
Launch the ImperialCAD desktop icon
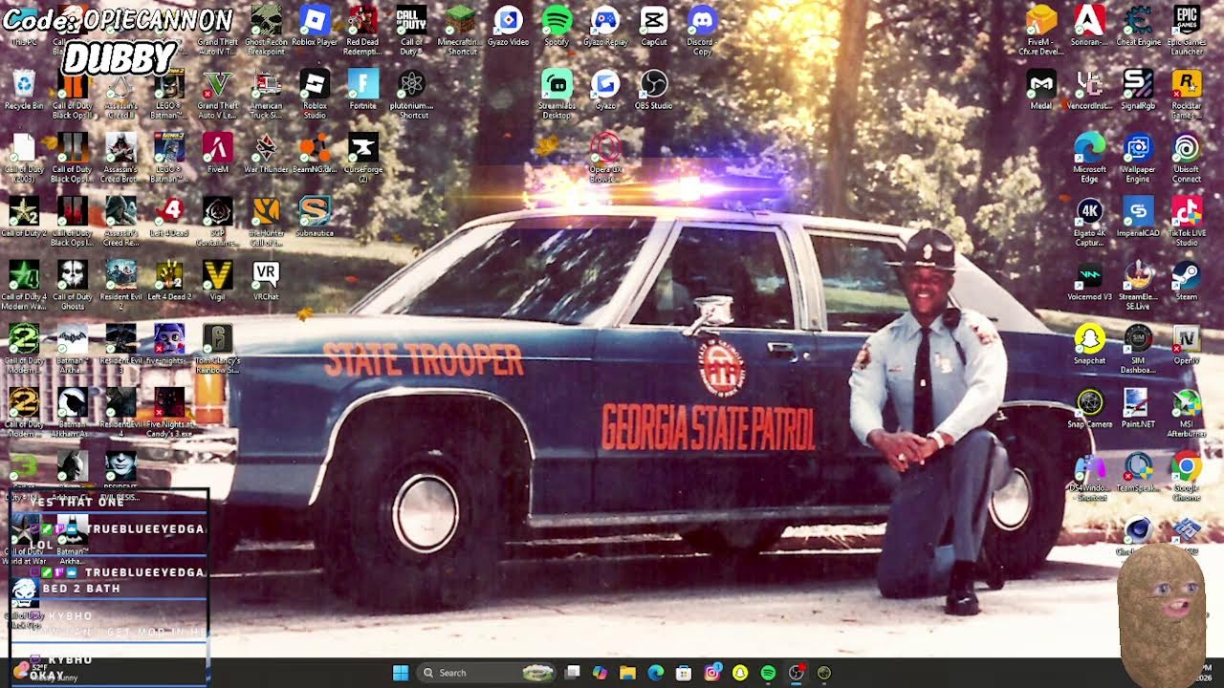[x=1138, y=216]
